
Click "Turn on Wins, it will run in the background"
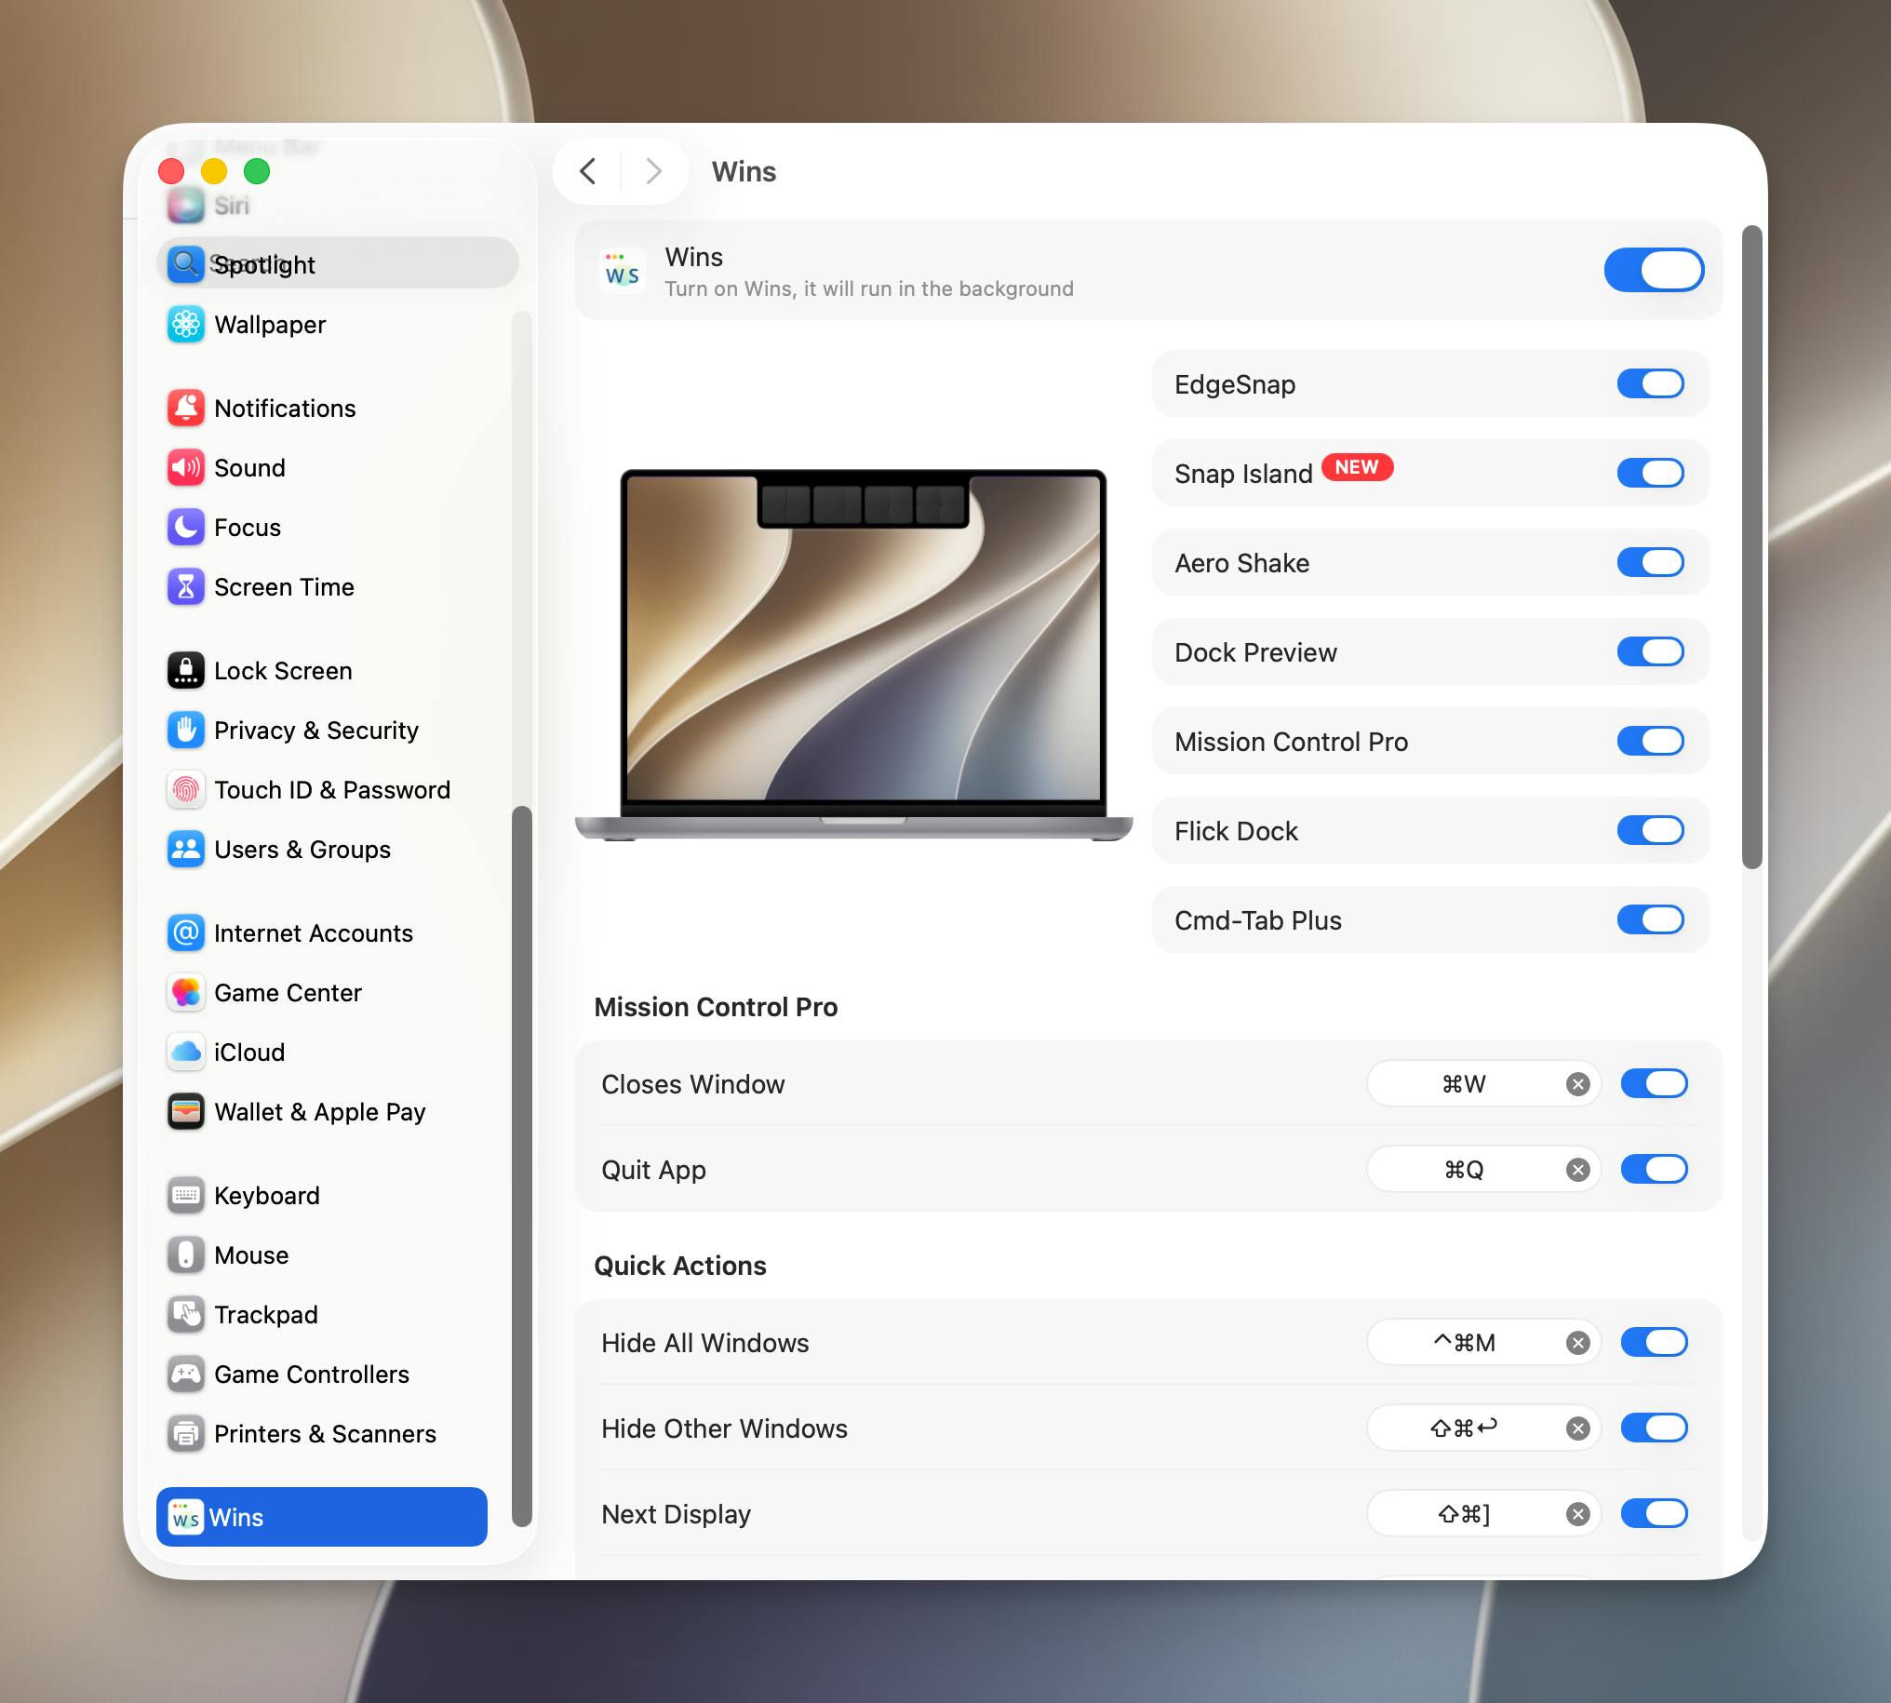[x=869, y=289]
